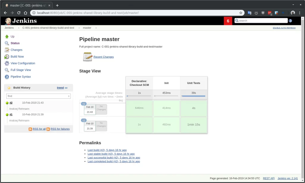Image resolution: width=305 pixels, height=183 pixels.
Task: Click the Unit Tests average time progress bar
Action: point(194,96)
